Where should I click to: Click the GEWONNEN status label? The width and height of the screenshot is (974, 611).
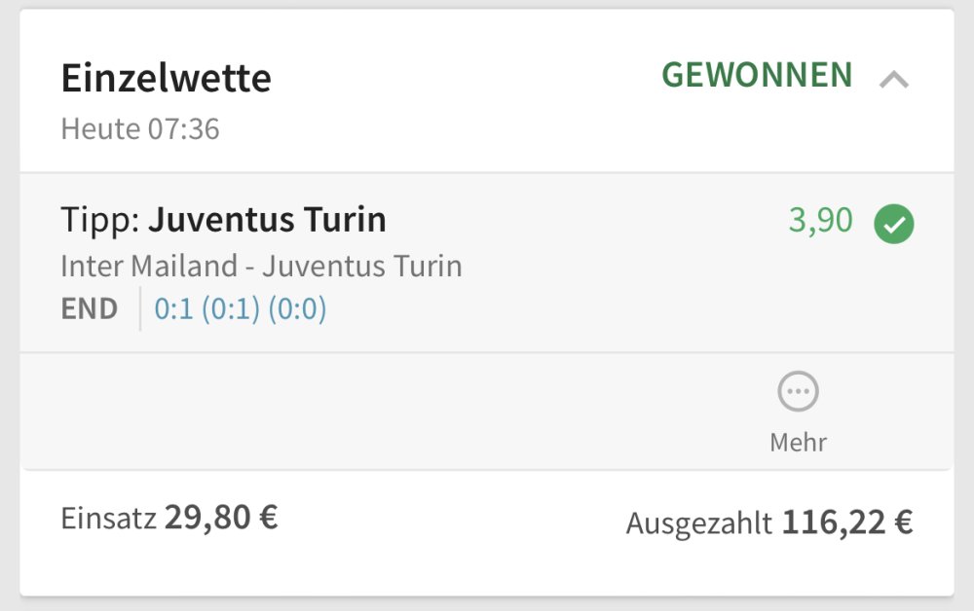tap(757, 76)
